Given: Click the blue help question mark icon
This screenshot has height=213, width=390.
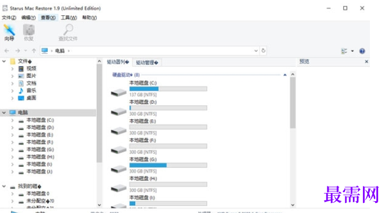Looking at the screenshot, I should [x=362, y=51].
